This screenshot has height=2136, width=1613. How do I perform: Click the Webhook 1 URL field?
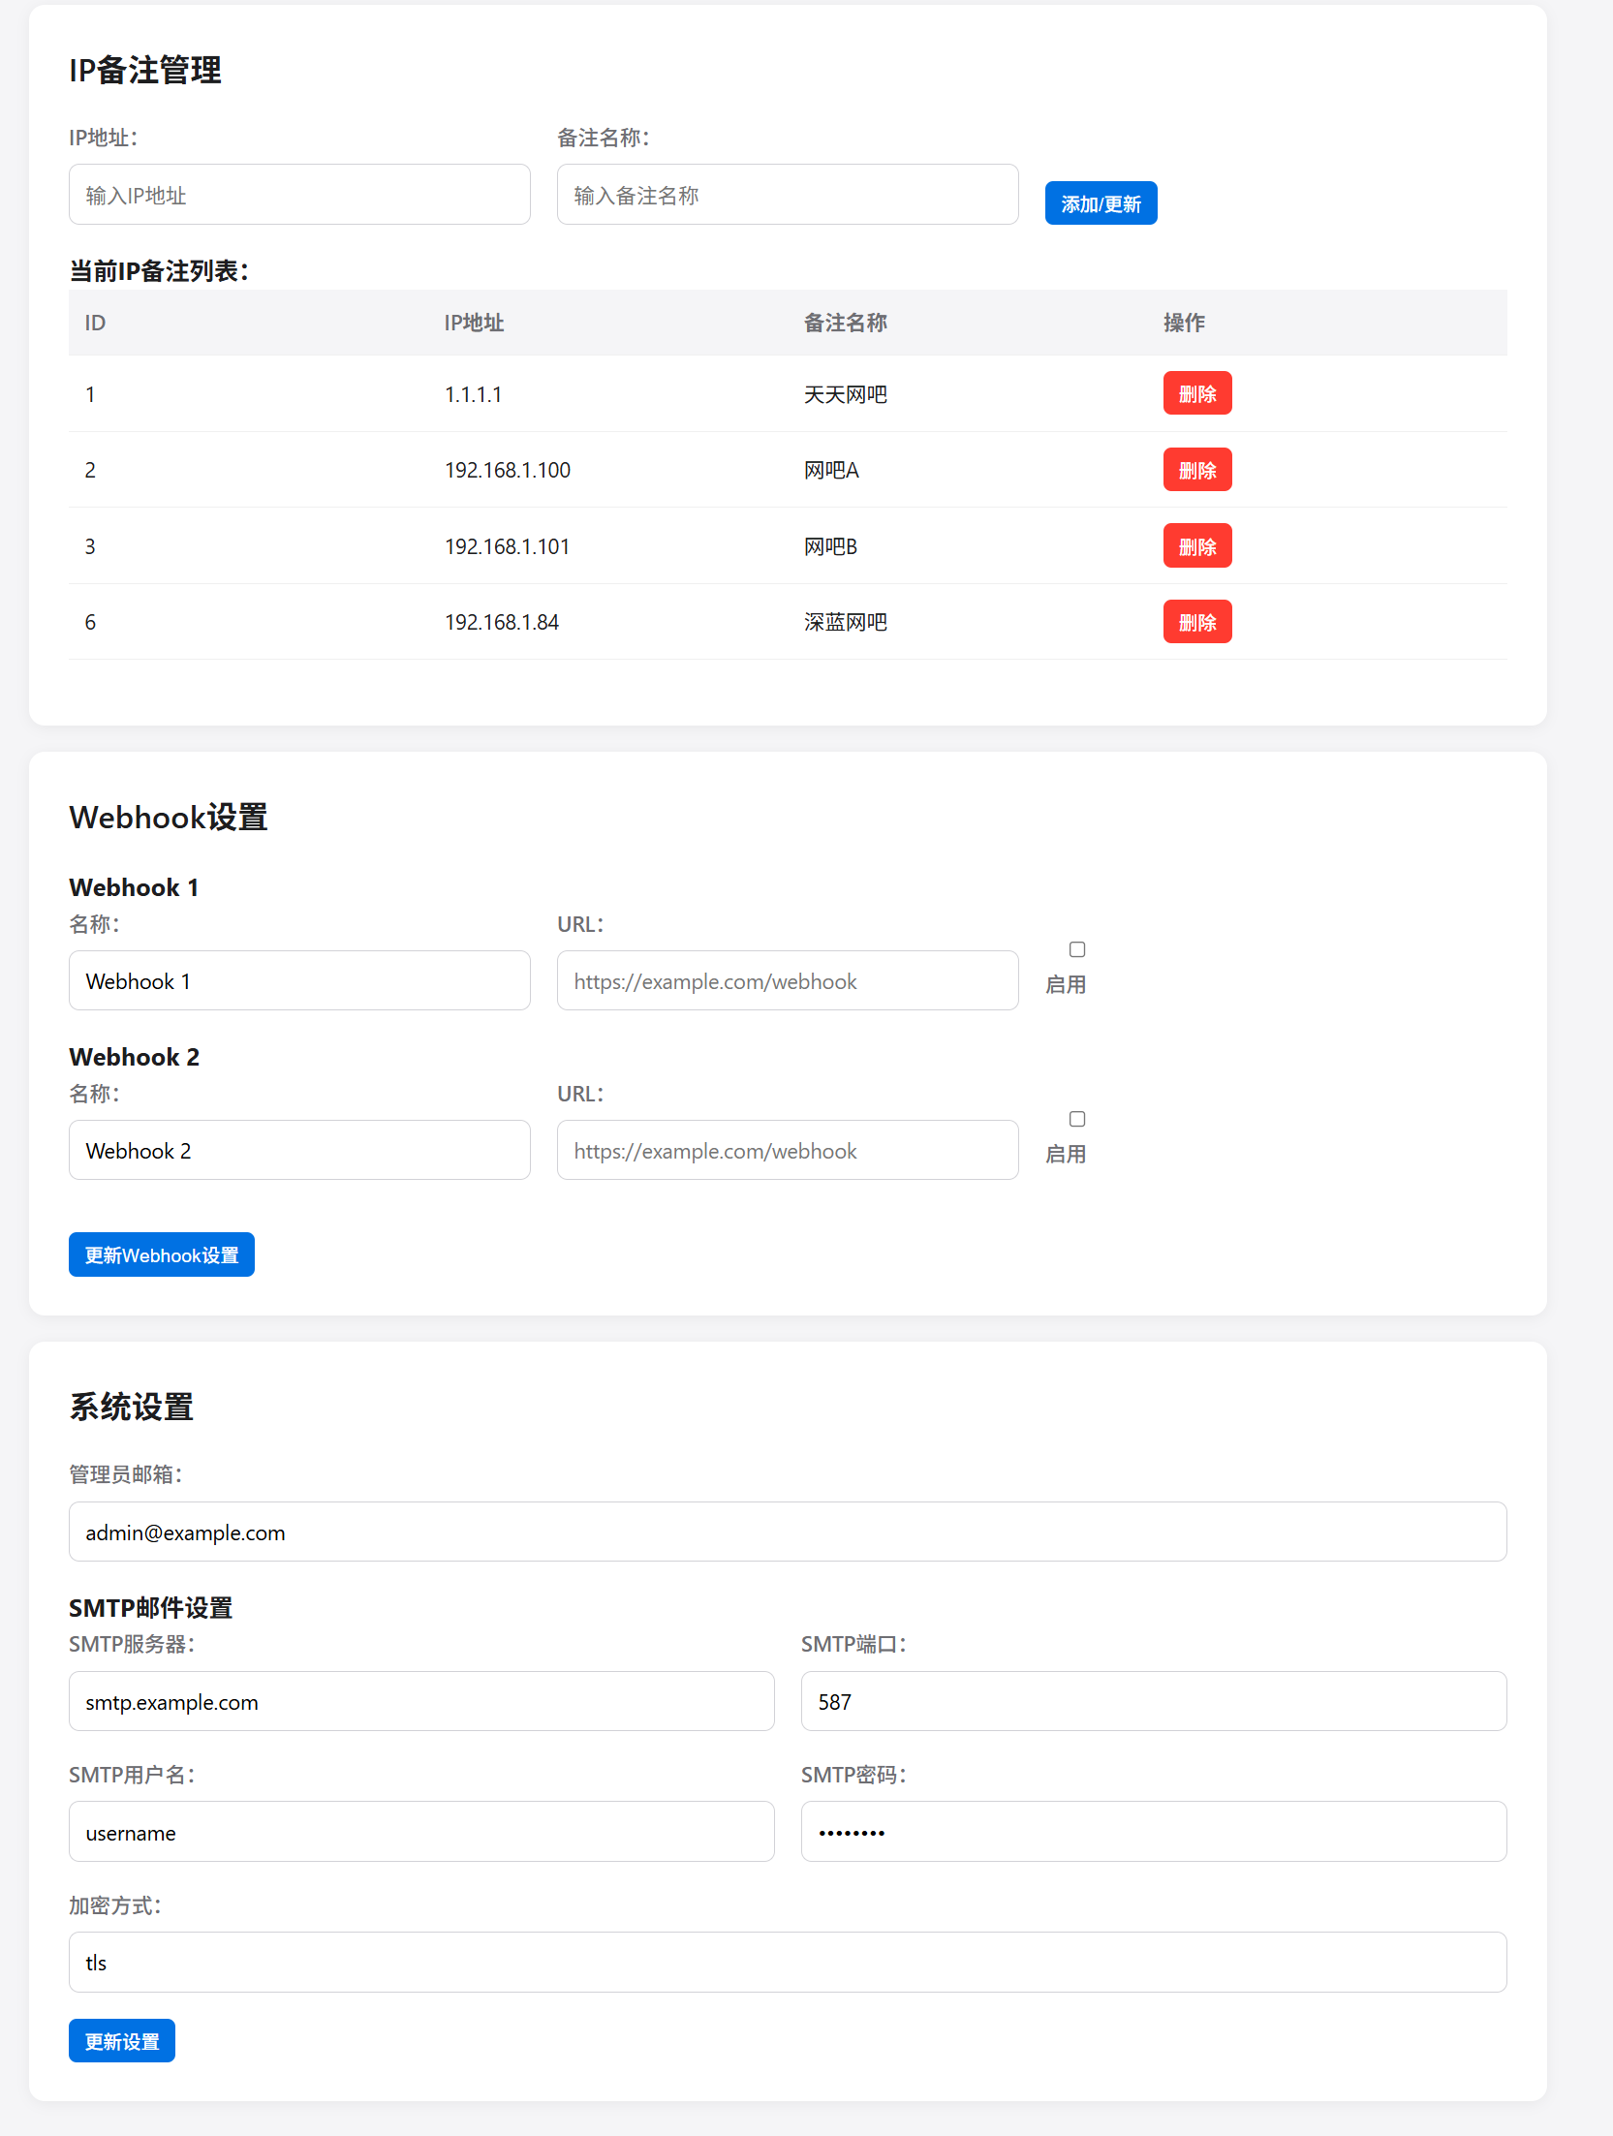pyautogui.click(x=787, y=980)
